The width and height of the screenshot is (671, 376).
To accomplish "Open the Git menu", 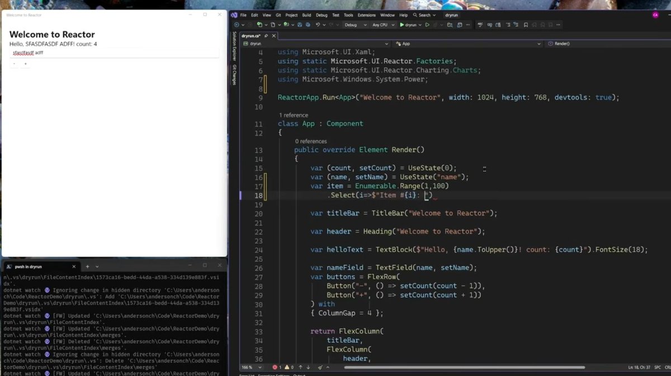I will point(278,15).
